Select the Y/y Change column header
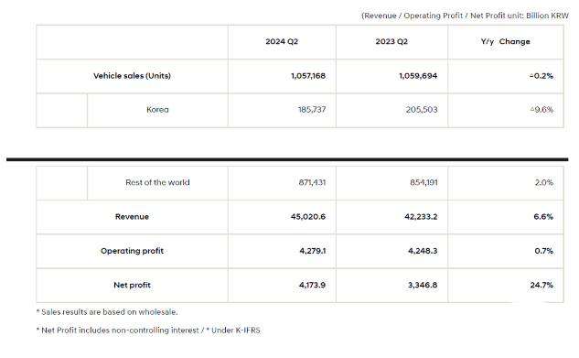 click(x=505, y=41)
